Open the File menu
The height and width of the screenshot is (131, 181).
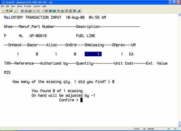(x=2, y=6)
